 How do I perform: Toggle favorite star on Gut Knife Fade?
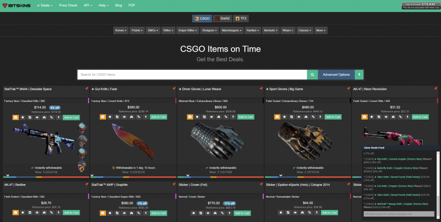[x=110, y=117]
